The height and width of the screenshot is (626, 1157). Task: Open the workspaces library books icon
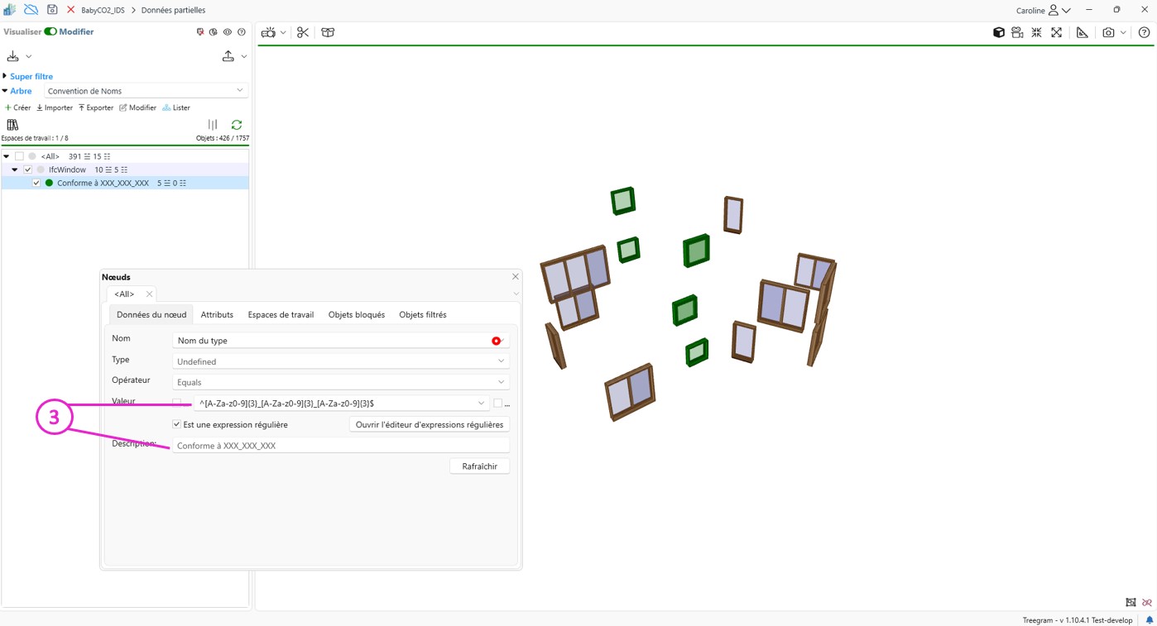tap(12, 125)
